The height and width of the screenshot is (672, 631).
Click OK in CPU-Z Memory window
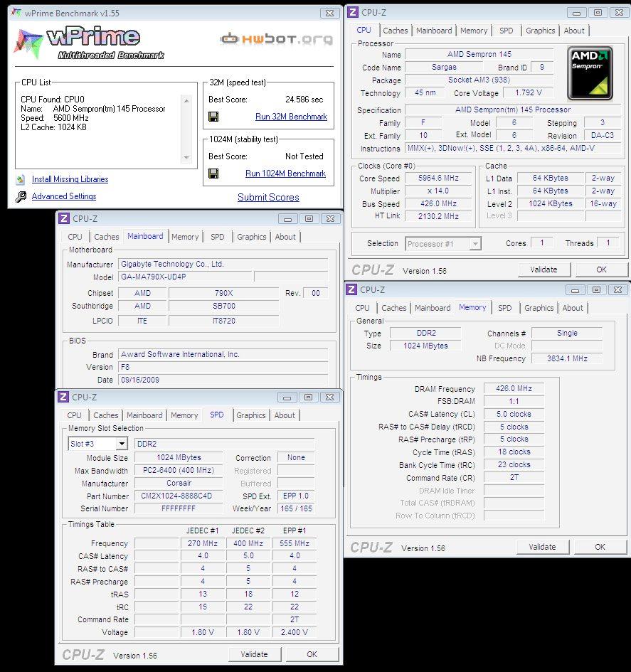point(600,547)
